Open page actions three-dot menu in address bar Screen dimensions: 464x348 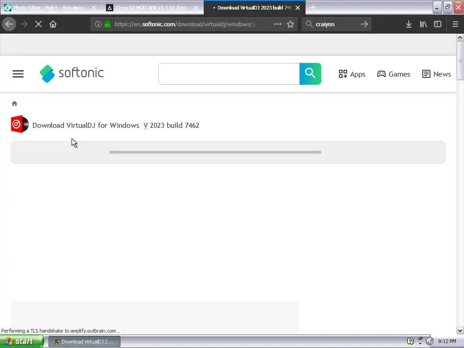click(278, 24)
